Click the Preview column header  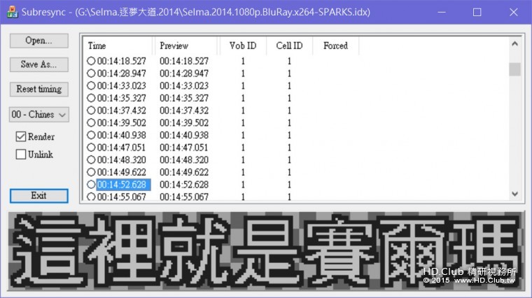185,45
